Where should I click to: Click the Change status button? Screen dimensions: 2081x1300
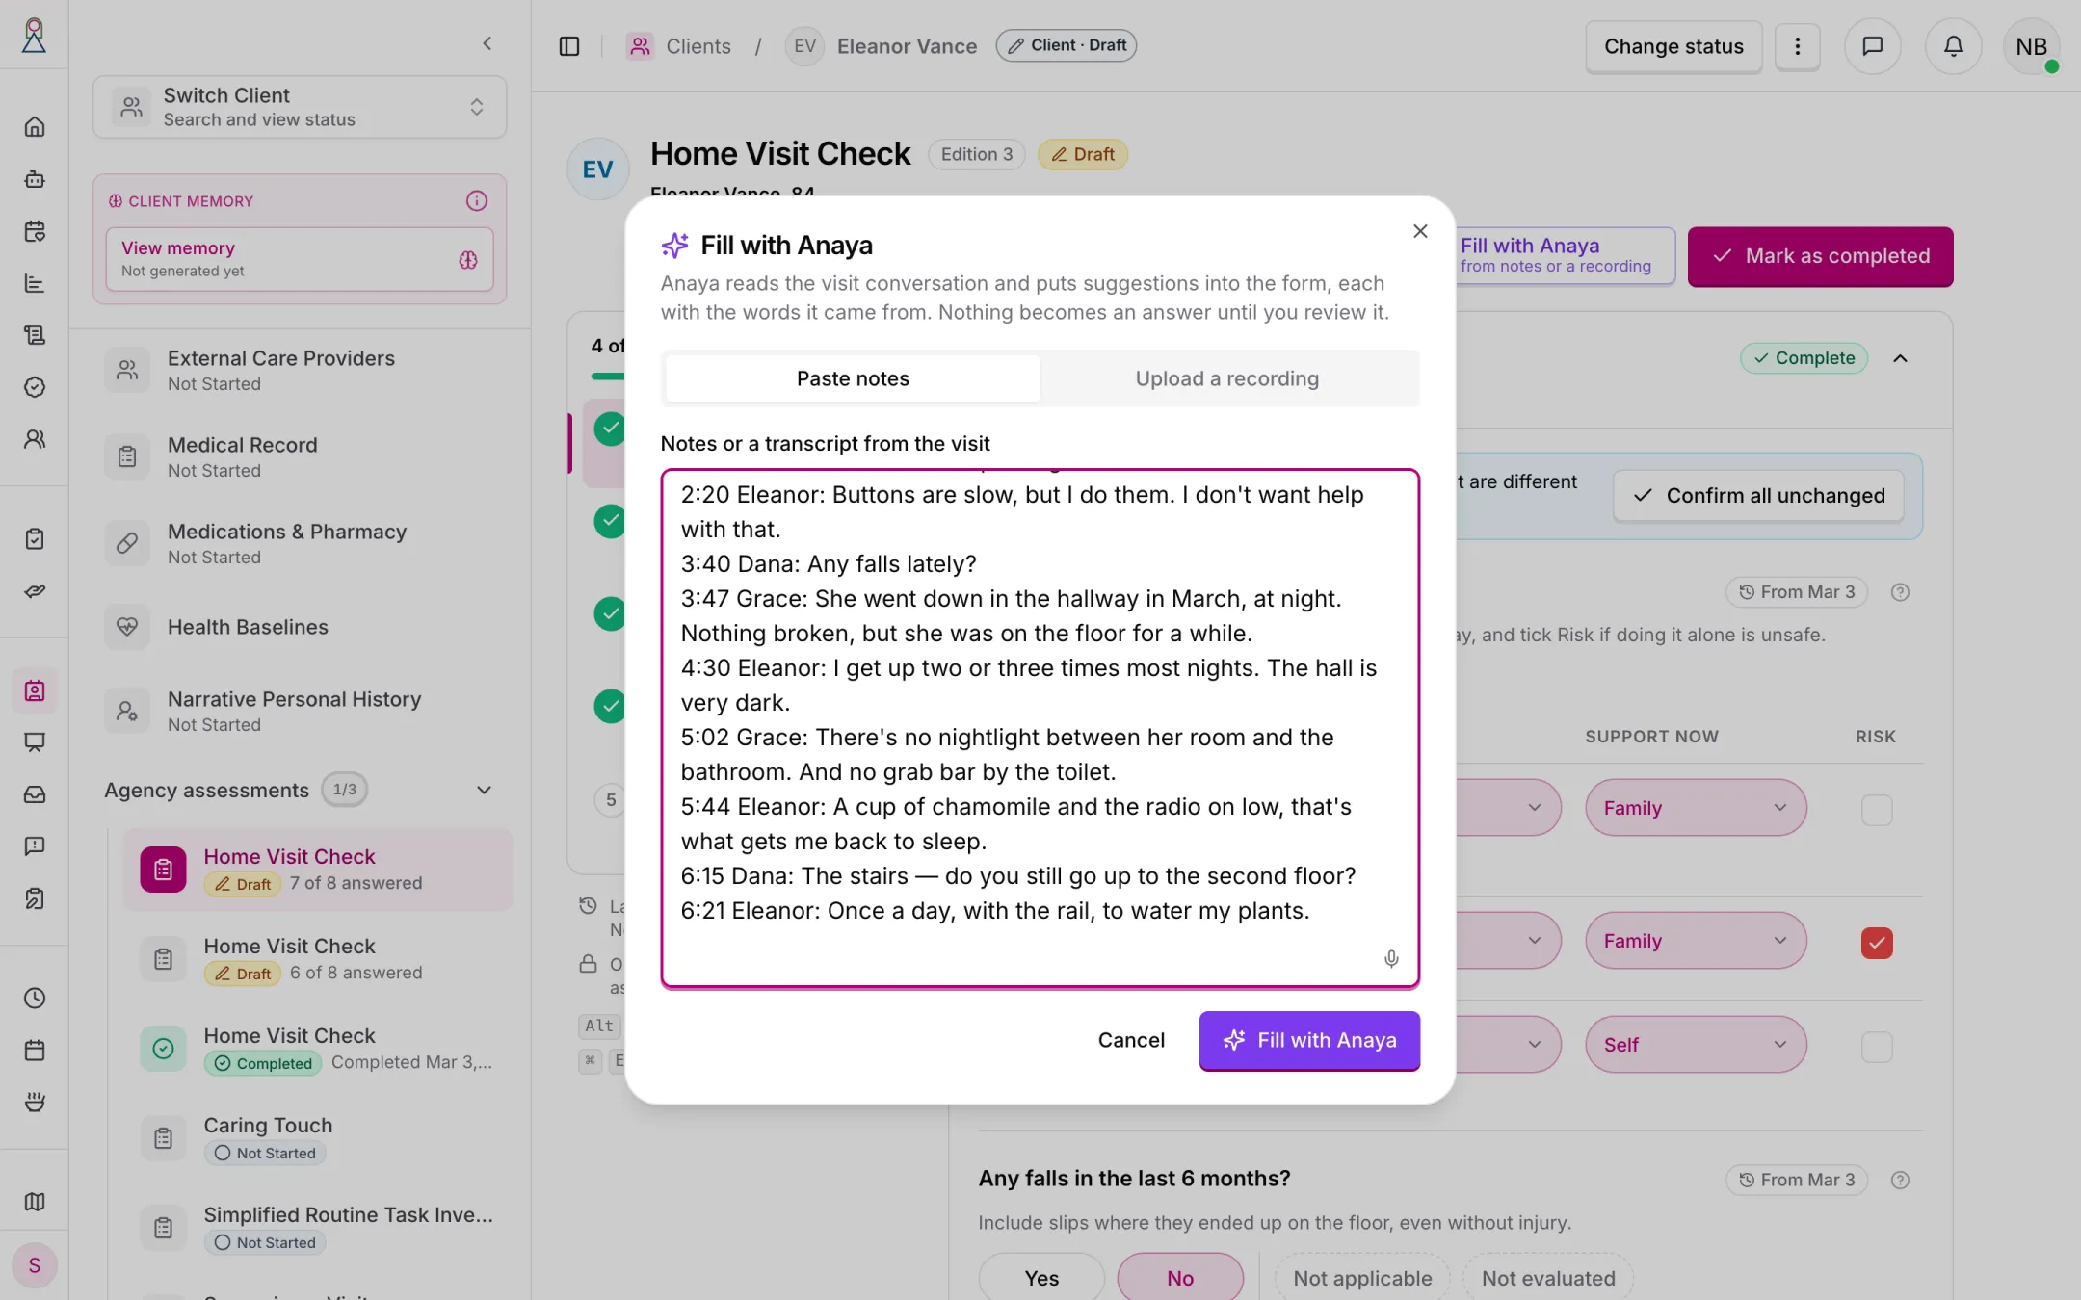1673,46
